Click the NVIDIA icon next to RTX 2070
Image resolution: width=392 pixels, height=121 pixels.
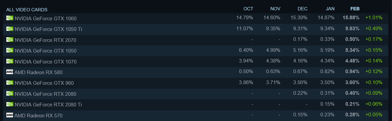10,40
